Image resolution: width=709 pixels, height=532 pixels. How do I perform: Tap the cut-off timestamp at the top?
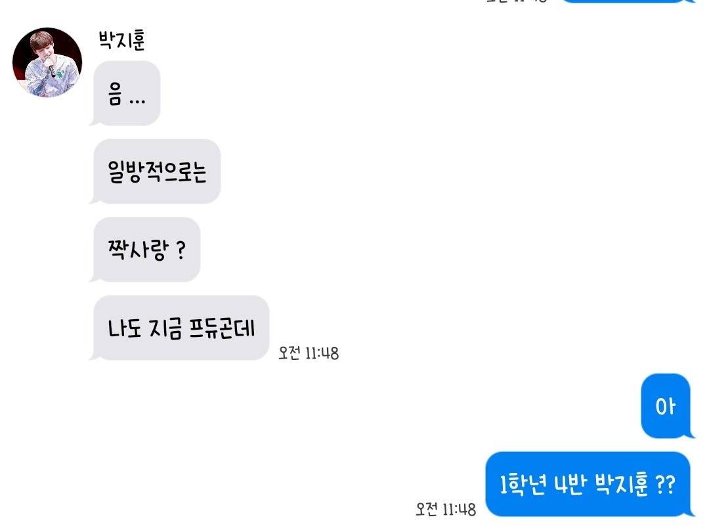517,1
